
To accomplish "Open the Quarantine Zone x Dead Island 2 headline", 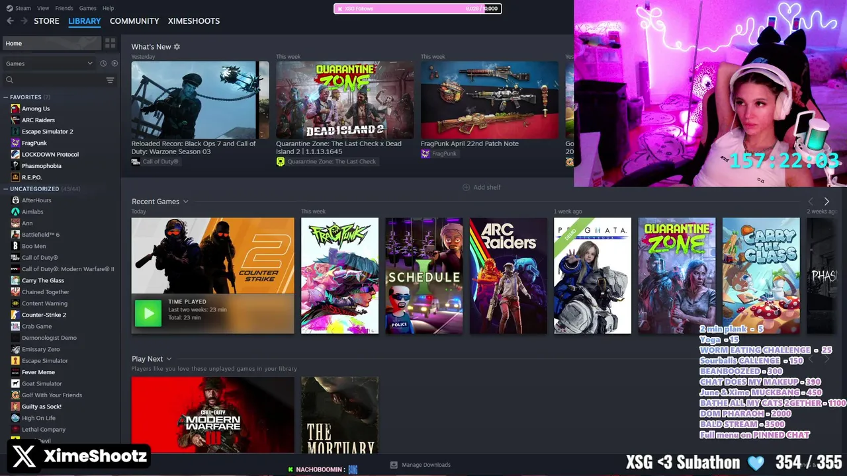I will click(x=339, y=147).
